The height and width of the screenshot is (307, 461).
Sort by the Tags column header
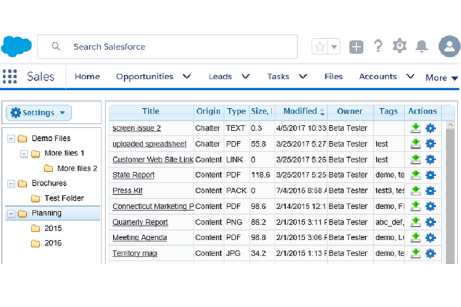tap(388, 111)
